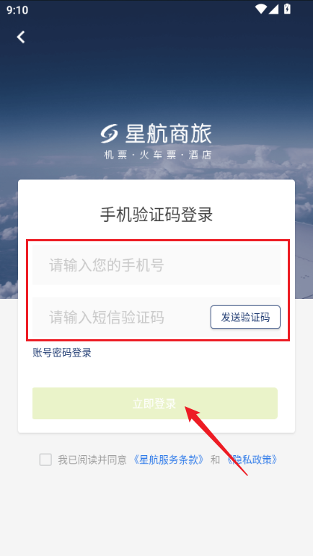
Task: Click the 星航商旅 swirl logo icon
Action: pos(109,133)
